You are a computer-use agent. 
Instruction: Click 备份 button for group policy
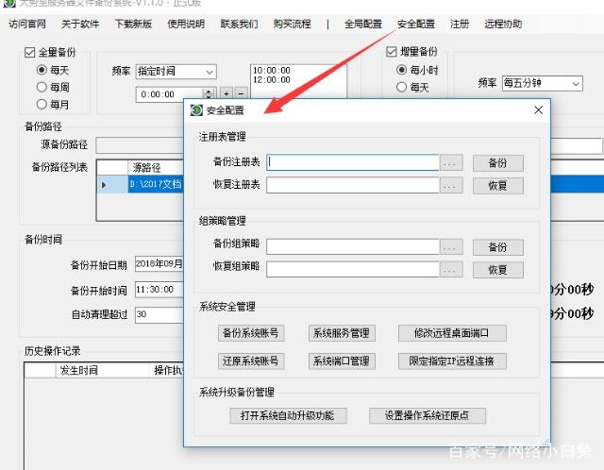click(498, 247)
